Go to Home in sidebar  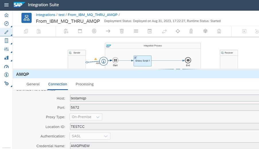pyautogui.click(x=6, y=15)
